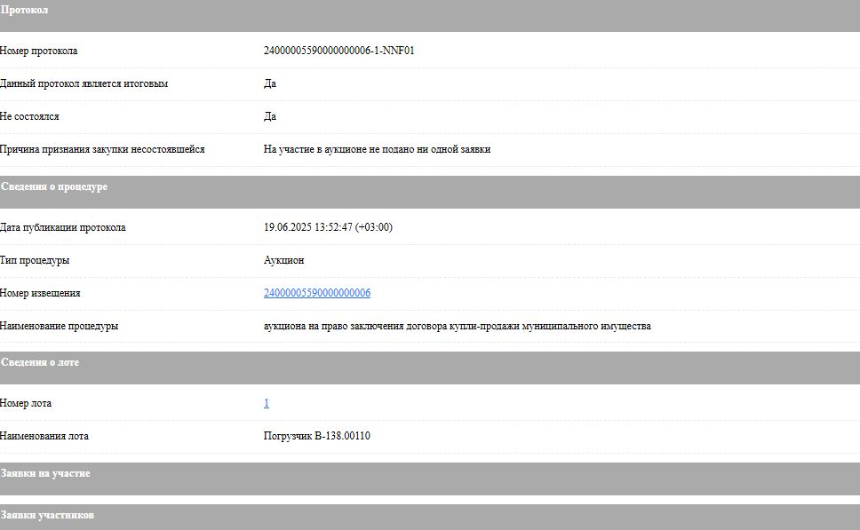
Task: Click the Номер протокола label
Action: click(39, 51)
